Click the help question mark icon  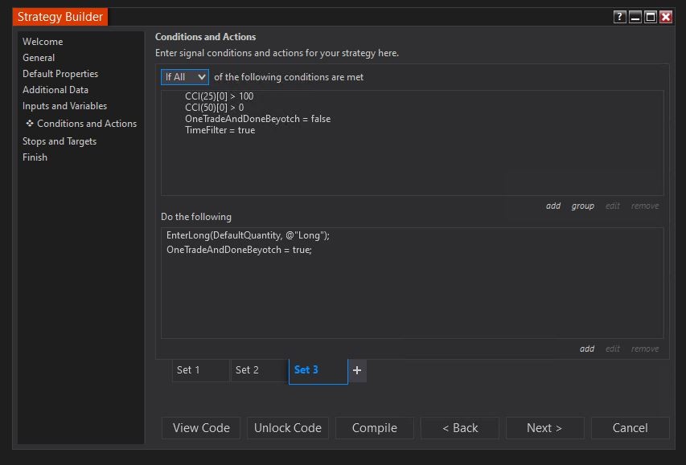619,17
